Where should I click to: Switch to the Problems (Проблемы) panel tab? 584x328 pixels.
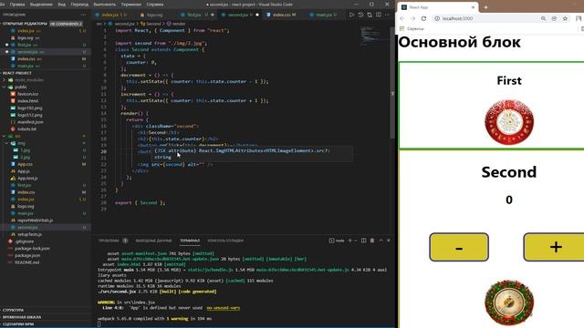(109, 241)
